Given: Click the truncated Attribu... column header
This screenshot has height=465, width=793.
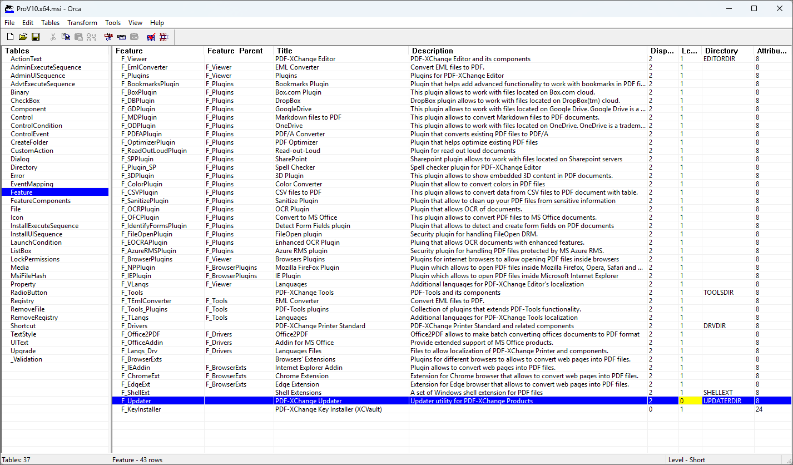Looking at the screenshot, I should pyautogui.click(x=772, y=51).
